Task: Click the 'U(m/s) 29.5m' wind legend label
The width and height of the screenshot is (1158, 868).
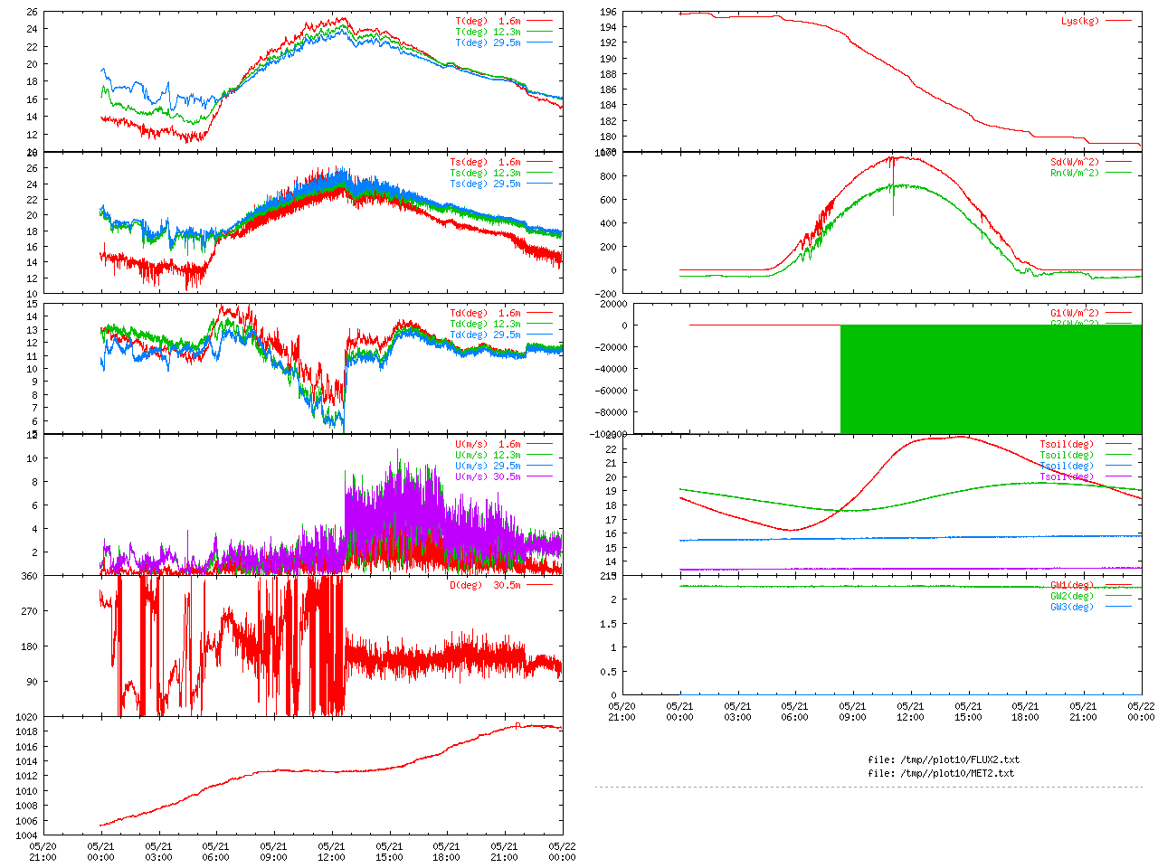Action: click(x=488, y=466)
